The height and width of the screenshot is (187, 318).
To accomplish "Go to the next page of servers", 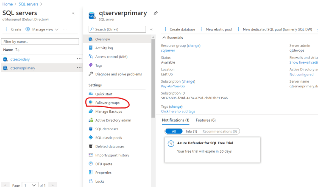I will [x=53, y=185].
